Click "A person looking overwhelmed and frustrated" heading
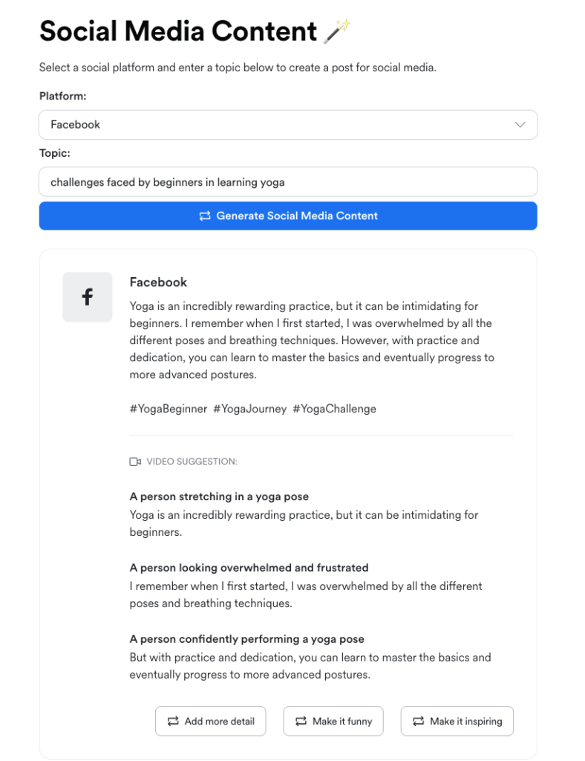This screenshot has height=761, width=585. tap(249, 568)
